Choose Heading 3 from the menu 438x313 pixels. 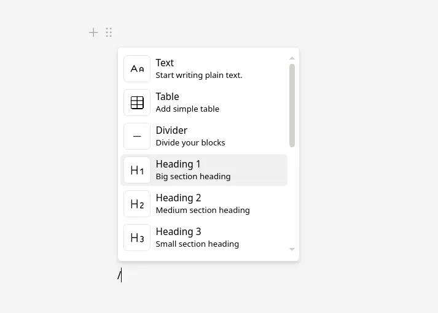(204, 238)
